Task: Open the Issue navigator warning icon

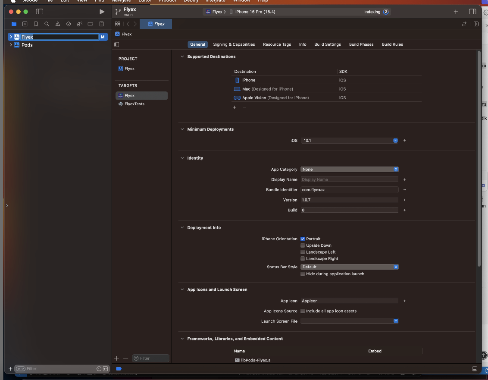Action: [x=58, y=24]
